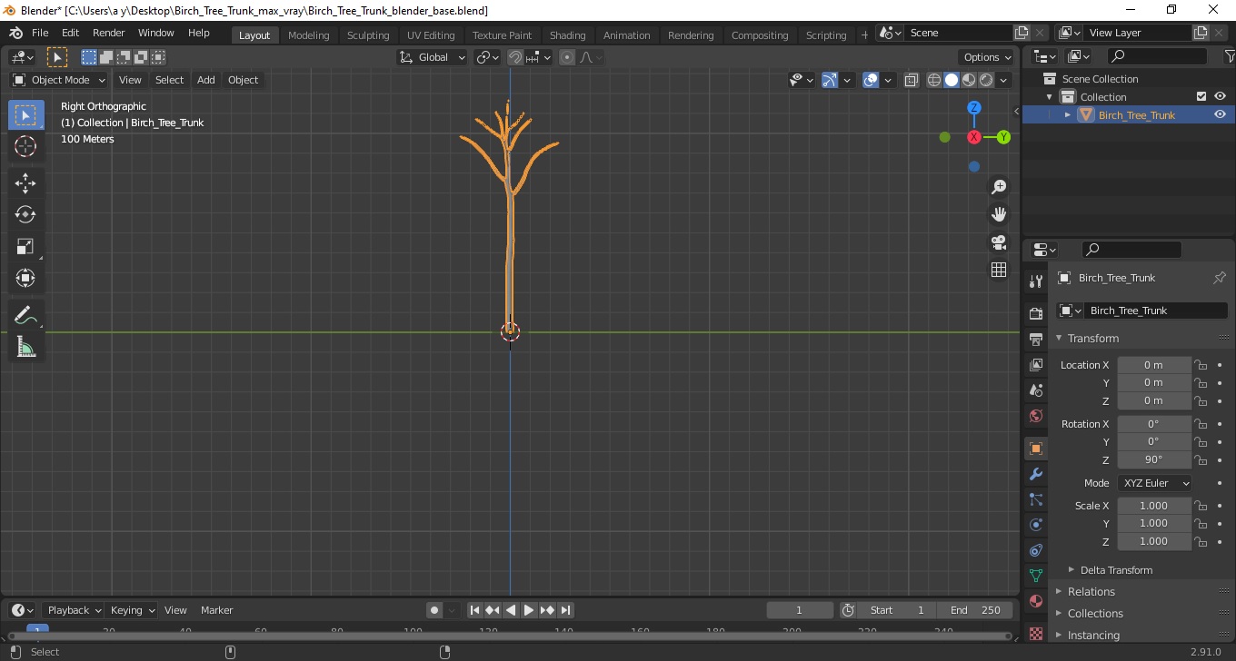
Task: Select the Cursor tool in the toolbar
Action: click(x=25, y=146)
